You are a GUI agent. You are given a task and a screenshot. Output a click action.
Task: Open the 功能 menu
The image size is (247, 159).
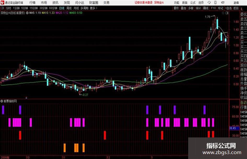click(x=177, y=3)
